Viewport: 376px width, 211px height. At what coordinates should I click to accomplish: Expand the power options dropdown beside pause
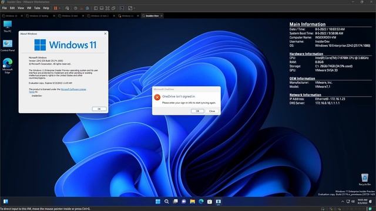coord(60,8)
